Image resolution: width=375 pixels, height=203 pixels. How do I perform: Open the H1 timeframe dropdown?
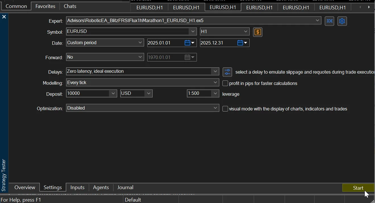(246, 31)
